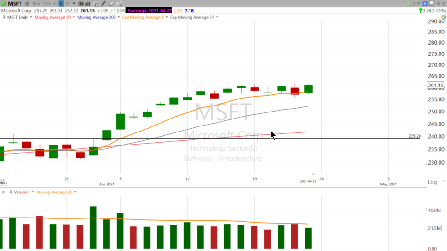
Task: Click the Microsoft Corp name in header
Action: [x=16, y=11]
